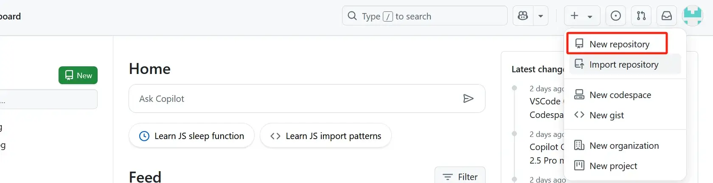This screenshot has height=183, width=713.
Task: Open the user profile avatar menu
Action: coord(692,16)
